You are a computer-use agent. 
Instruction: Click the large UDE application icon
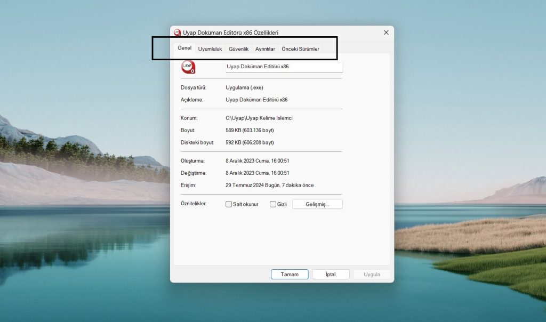pyautogui.click(x=188, y=67)
